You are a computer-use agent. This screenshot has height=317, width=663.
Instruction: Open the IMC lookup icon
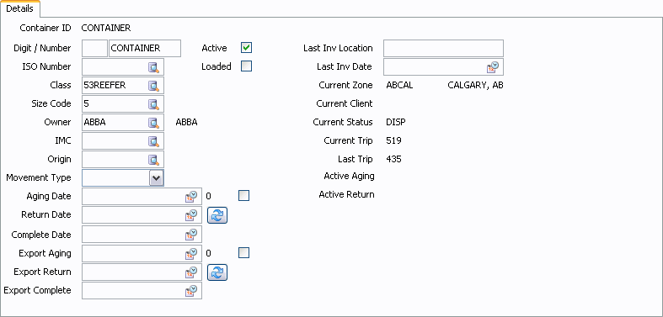[153, 141]
